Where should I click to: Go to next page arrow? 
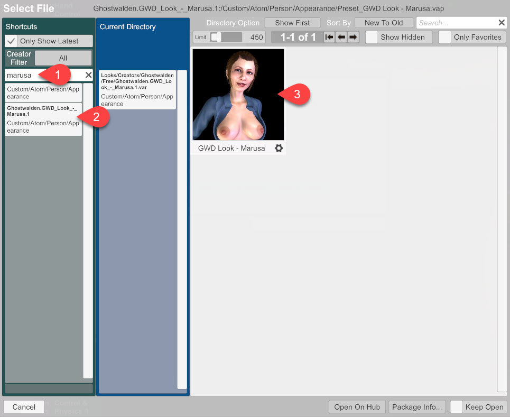(x=353, y=37)
